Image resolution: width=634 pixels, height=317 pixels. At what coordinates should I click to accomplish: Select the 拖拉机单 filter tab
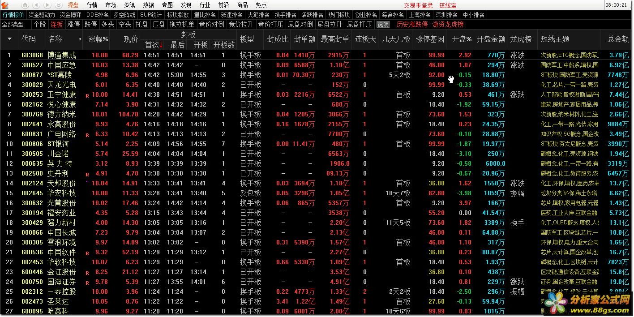182,25
